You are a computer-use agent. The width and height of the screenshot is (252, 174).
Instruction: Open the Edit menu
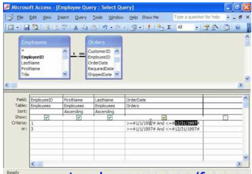click(x=33, y=17)
